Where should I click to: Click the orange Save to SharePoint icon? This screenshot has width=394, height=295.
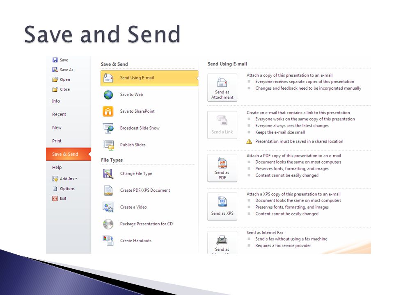108,111
